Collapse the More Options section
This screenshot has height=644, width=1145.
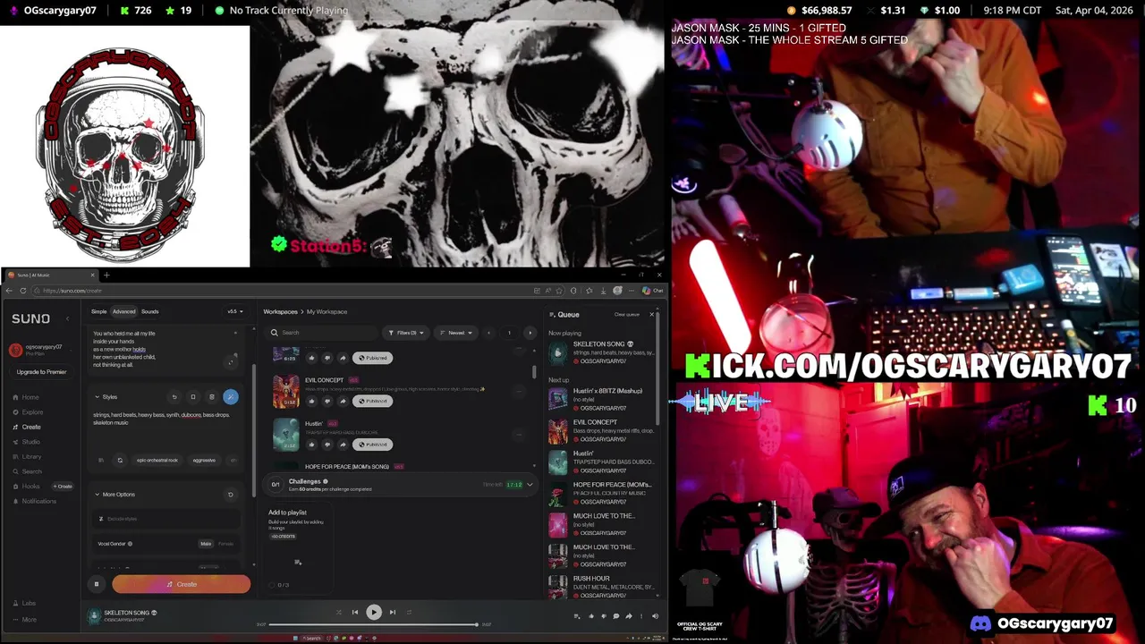pos(97,495)
